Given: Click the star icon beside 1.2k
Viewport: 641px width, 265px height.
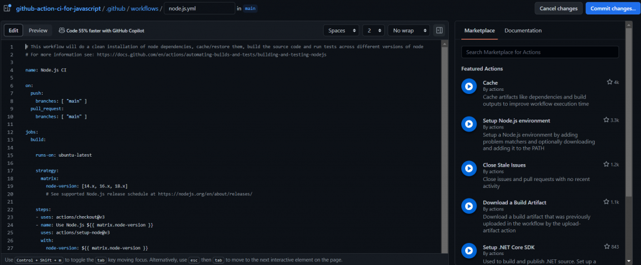Looking at the screenshot, I should click(x=606, y=164).
